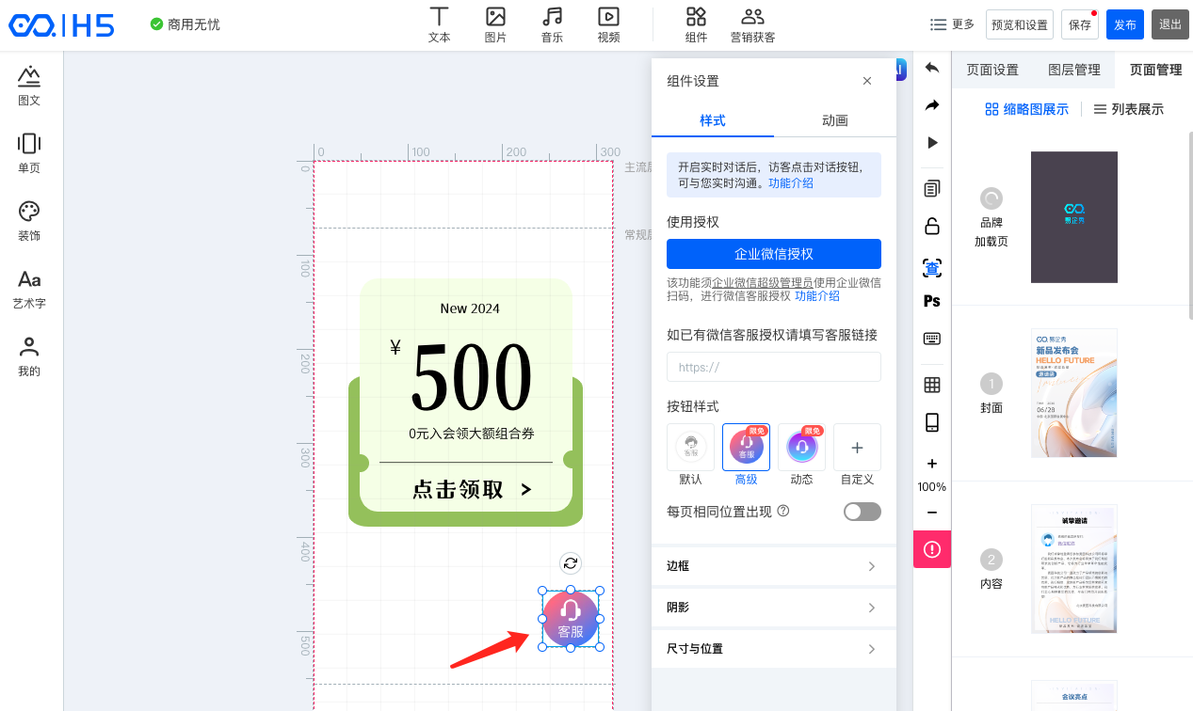Expand the 尺寸与位置 section
The height and width of the screenshot is (711, 1193).
774,649
